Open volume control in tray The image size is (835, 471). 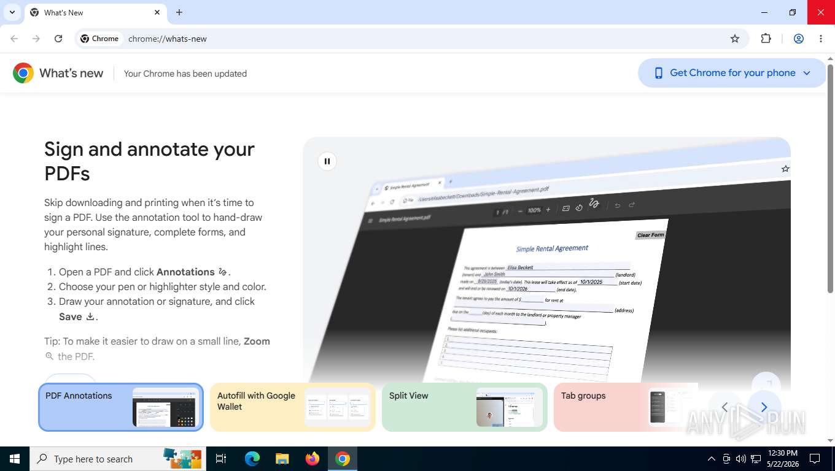click(740, 459)
